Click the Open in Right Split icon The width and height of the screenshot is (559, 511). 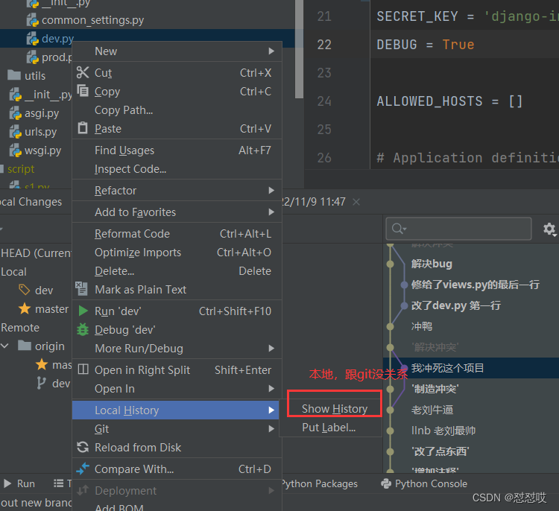[83, 369]
